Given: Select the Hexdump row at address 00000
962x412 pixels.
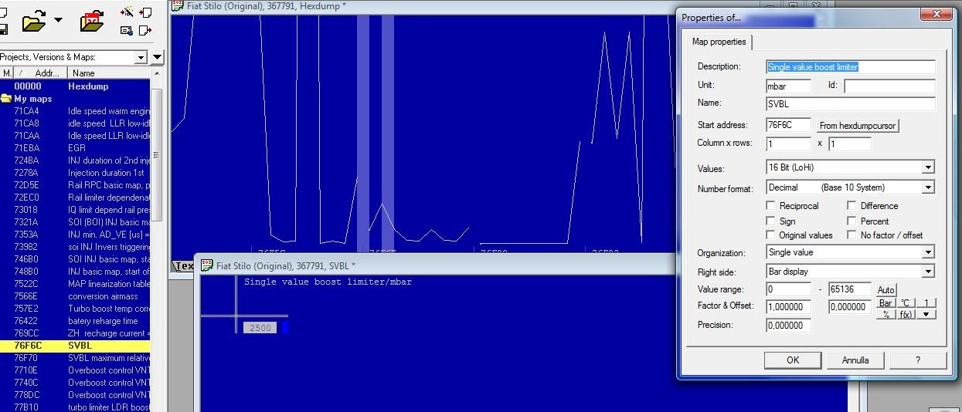Looking at the screenshot, I should pos(75,86).
